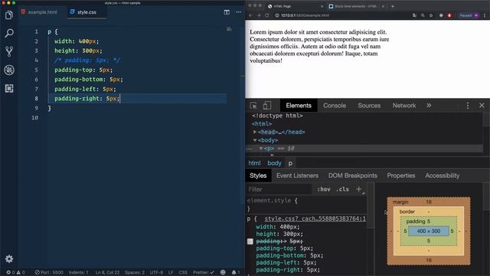Image resolution: width=490 pixels, height=276 pixels.
Task: Add a new style rule with plus icon
Action: (359, 189)
